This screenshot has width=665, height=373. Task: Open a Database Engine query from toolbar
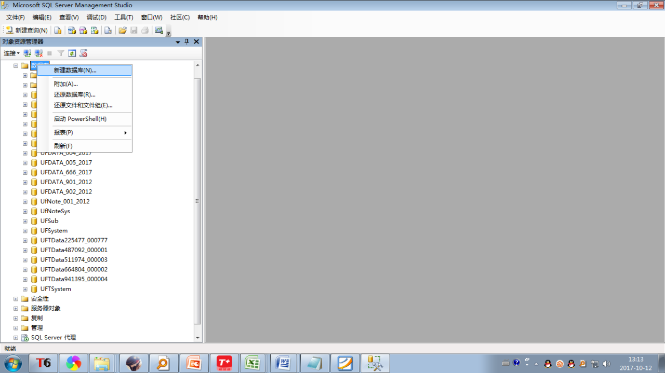coord(58,31)
